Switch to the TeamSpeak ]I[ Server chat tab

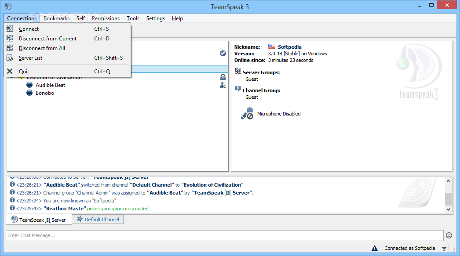point(39,220)
